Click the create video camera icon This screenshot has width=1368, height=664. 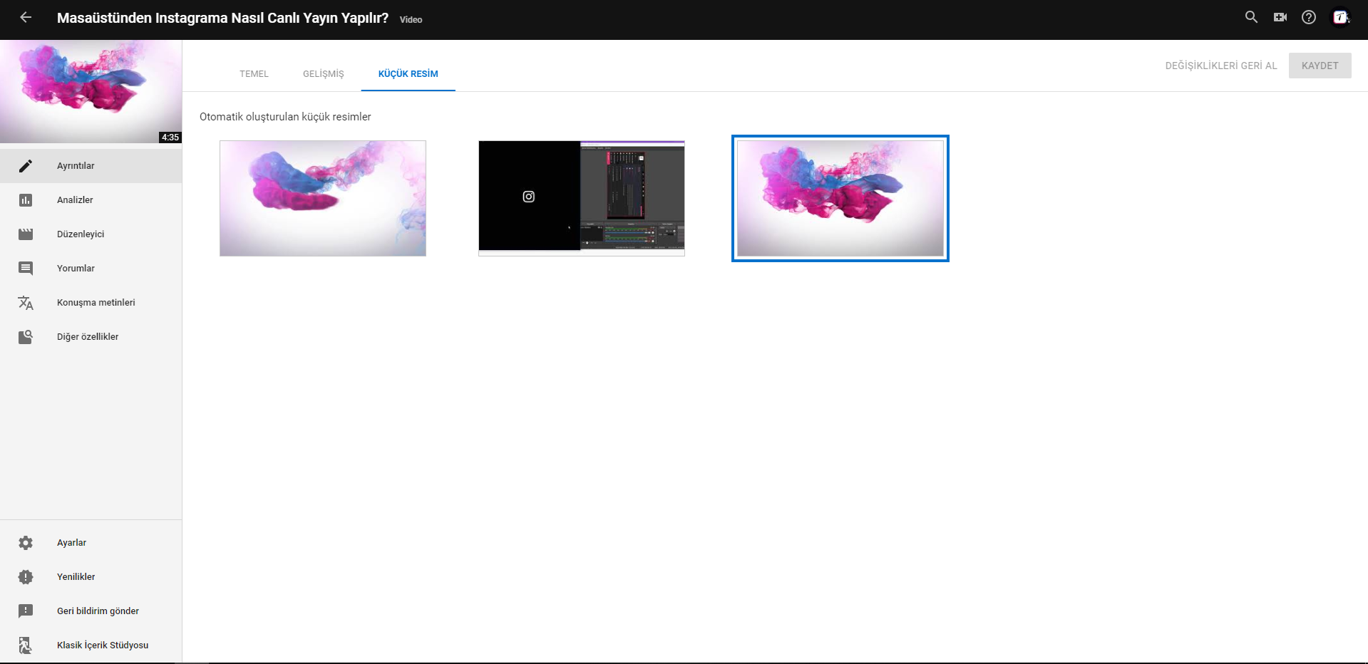click(1280, 17)
